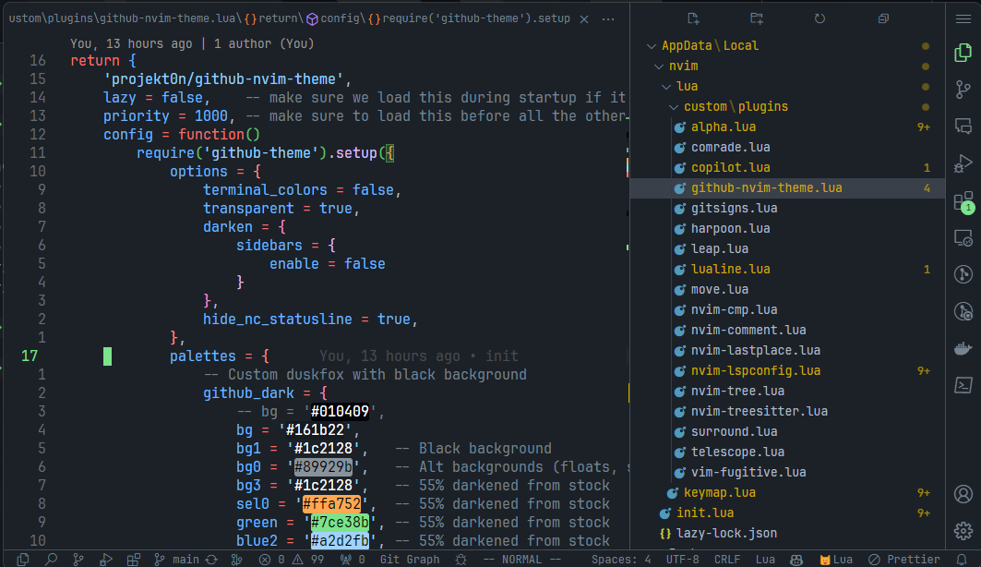The image size is (981, 567).
Task: Refresh the Explorer with the refresh icon
Action: 820,18
